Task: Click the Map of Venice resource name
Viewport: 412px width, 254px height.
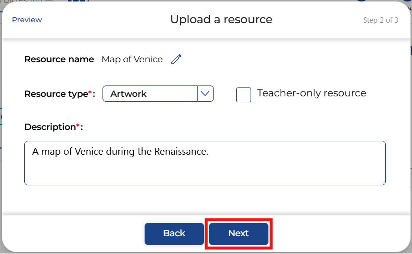Action: pos(132,59)
